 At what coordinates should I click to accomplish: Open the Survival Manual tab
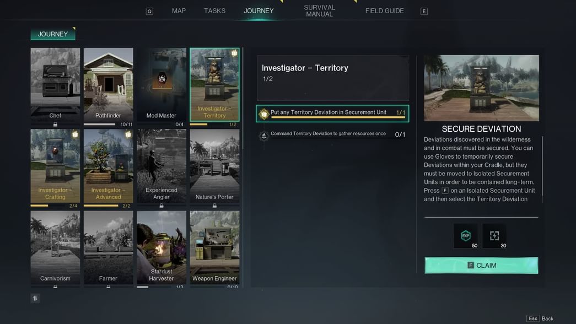tap(319, 11)
